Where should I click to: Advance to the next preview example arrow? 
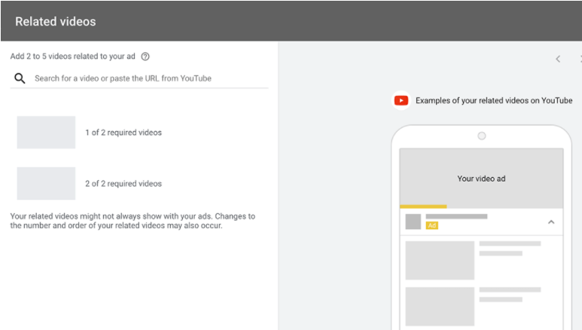click(x=579, y=59)
